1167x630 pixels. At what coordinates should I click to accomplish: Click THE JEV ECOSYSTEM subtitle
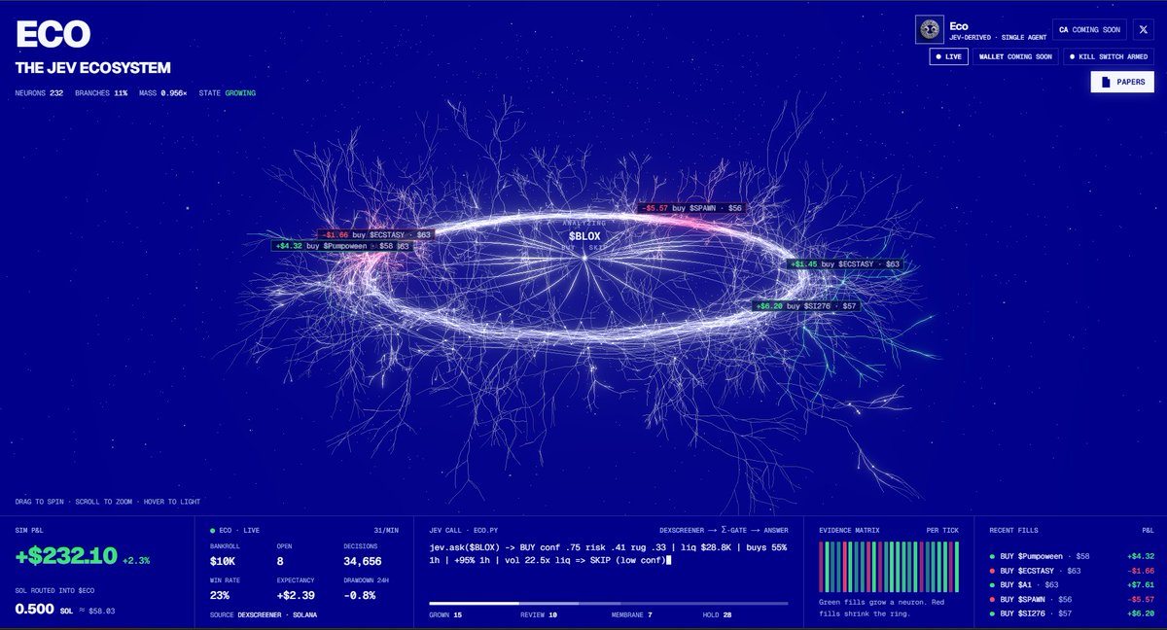[92, 68]
